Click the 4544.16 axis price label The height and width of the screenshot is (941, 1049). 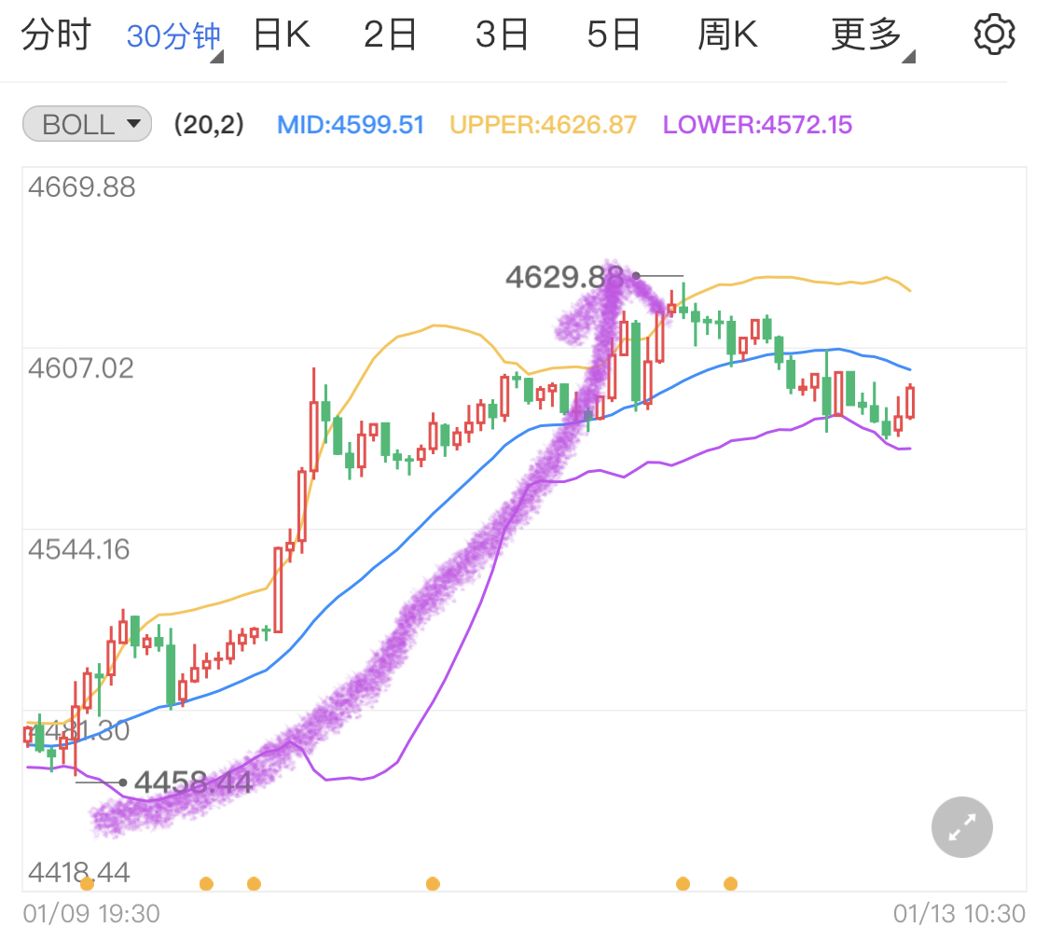tap(79, 549)
